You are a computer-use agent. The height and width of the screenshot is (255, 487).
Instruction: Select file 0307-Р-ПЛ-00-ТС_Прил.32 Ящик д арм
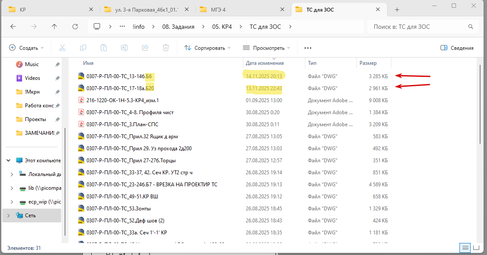[132, 137]
